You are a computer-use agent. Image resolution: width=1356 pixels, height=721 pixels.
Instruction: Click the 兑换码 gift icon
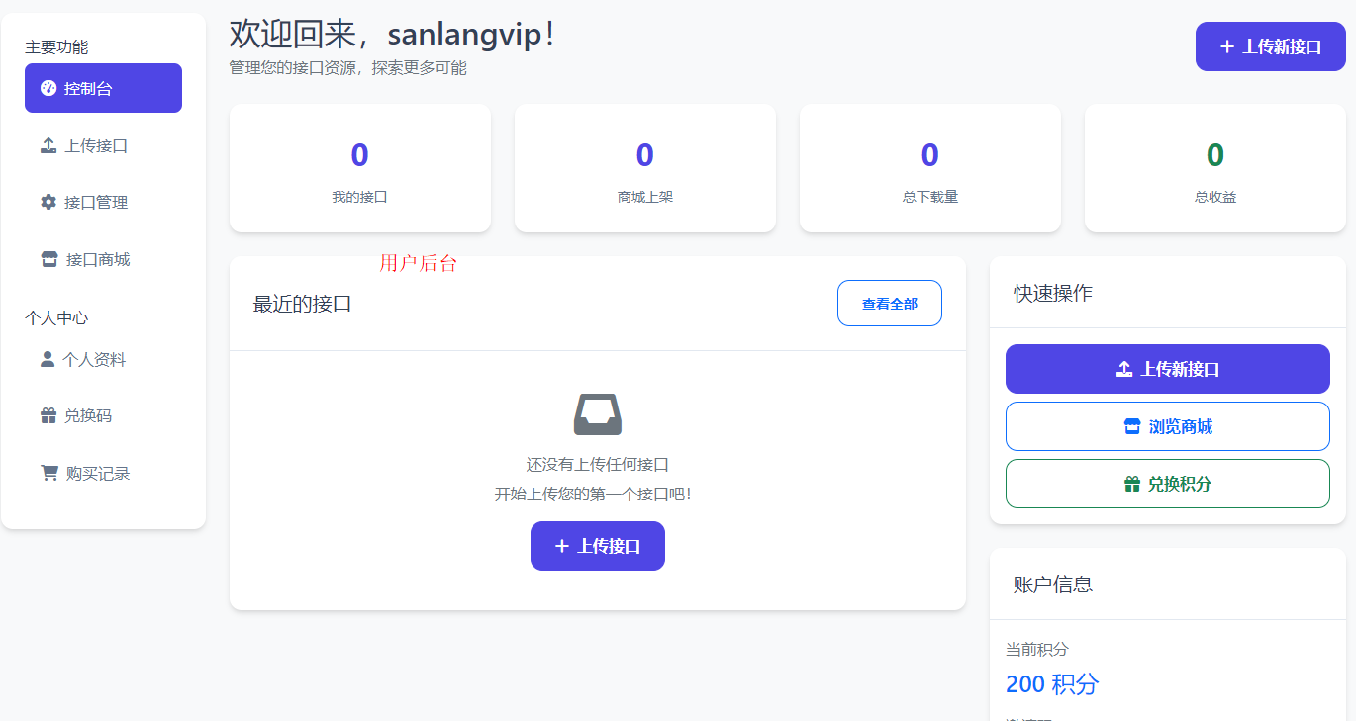47,414
